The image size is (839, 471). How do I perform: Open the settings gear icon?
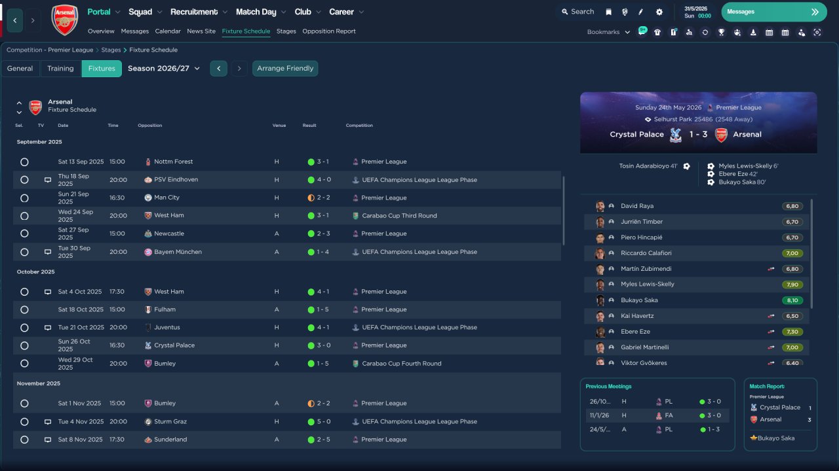click(x=659, y=12)
